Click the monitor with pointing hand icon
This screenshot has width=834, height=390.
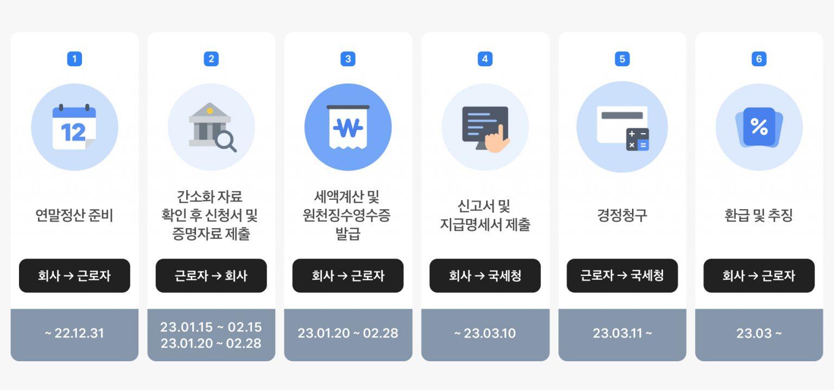(x=485, y=127)
